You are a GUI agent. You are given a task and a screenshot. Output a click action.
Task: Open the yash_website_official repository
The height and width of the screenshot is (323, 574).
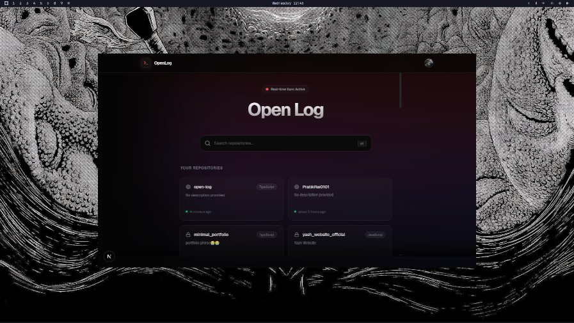pyautogui.click(x=324, y=235)
